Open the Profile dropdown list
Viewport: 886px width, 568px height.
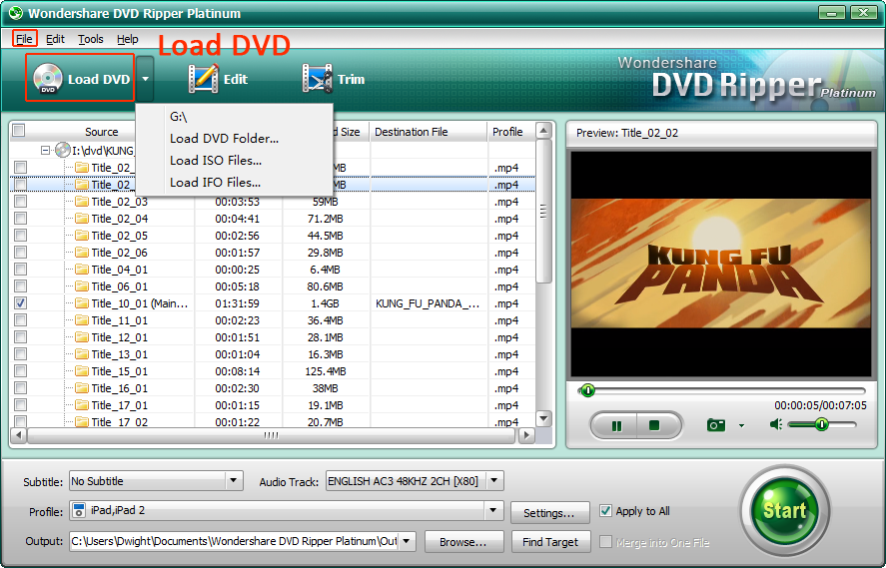tap(493, 511)
